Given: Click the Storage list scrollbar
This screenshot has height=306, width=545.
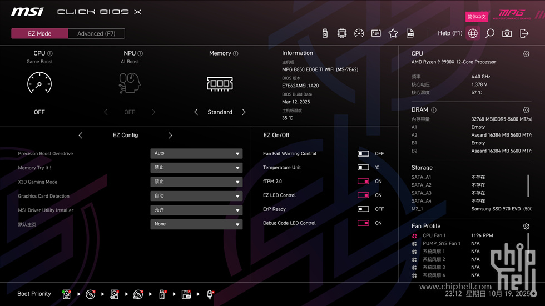Looking at the screenshot, I should point(528,186).
